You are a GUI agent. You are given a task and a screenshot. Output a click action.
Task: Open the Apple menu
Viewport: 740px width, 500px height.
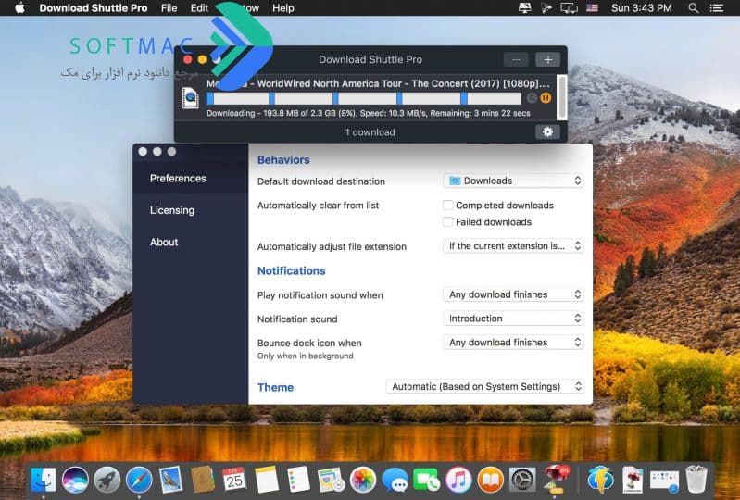[x=19, y=8]
